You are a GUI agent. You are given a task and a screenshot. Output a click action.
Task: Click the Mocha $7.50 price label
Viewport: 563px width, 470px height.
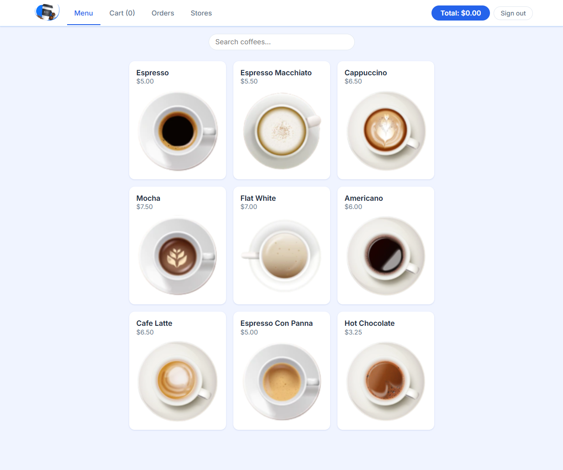click(145, 207)
